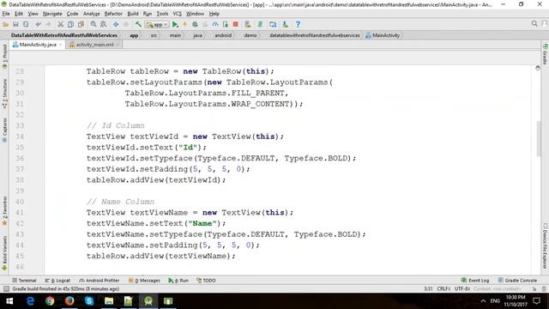The image size is (549, 309).
Task: Click the MainActivity breadcrumb
Action: point(383,35)
